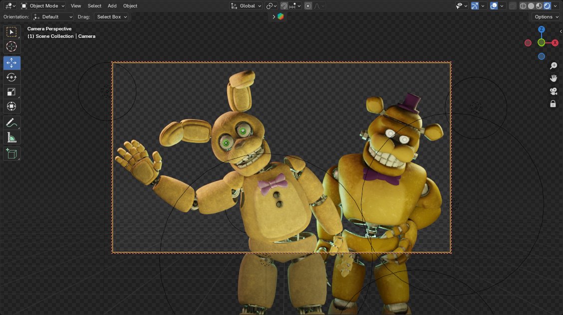
Task: Open the Options dropdown
Action: (x=547, y=17)
